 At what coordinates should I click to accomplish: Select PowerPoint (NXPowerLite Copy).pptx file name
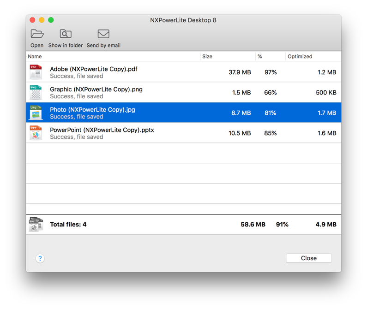102,130
